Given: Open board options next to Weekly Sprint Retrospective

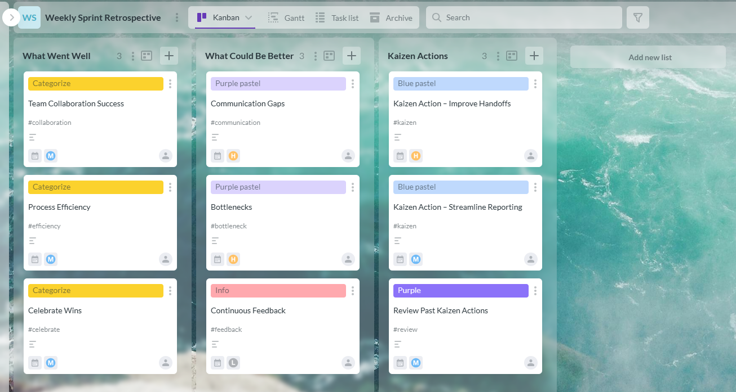Looking at the screenshot, I should click(177, 18).
